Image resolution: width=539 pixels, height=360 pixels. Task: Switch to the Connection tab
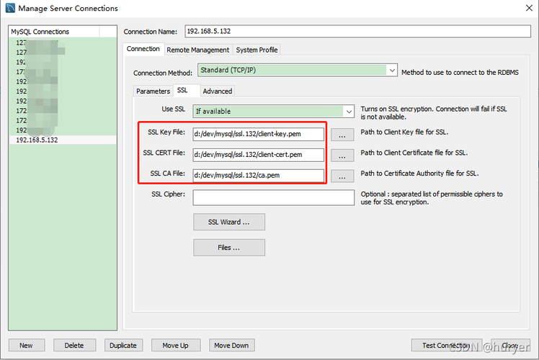coord(143,49)
